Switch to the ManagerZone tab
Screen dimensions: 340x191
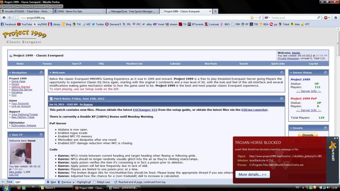(x=133, y=11)
